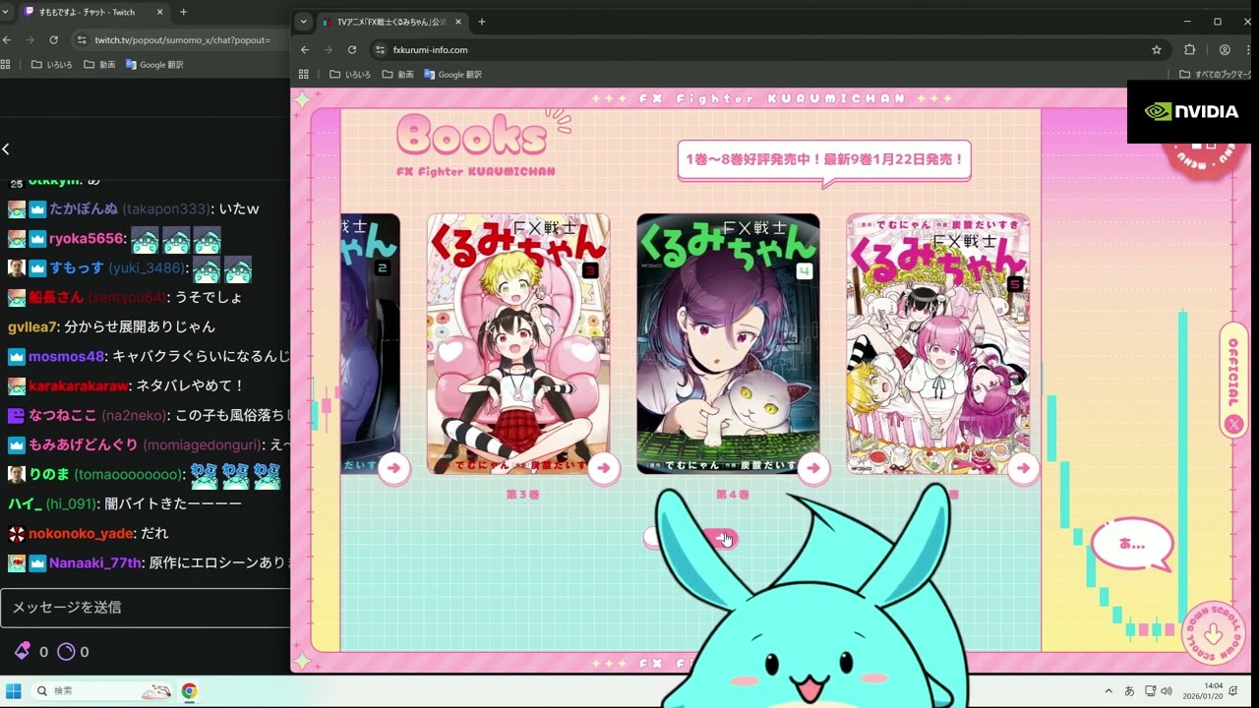
Task: Toggle the carousel pagination pill under the books
Action: tap(690, 538)
